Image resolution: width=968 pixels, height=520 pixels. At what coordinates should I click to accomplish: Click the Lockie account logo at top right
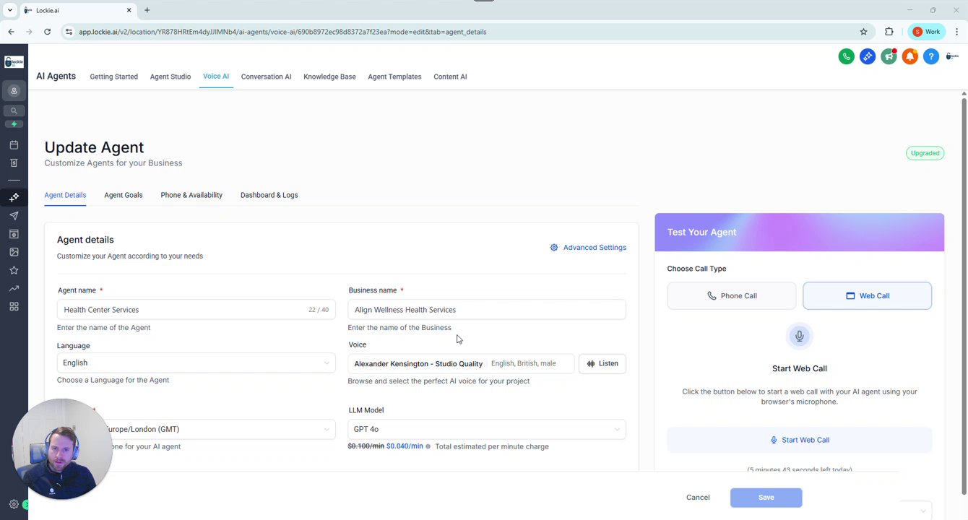(x=952, y=56)
